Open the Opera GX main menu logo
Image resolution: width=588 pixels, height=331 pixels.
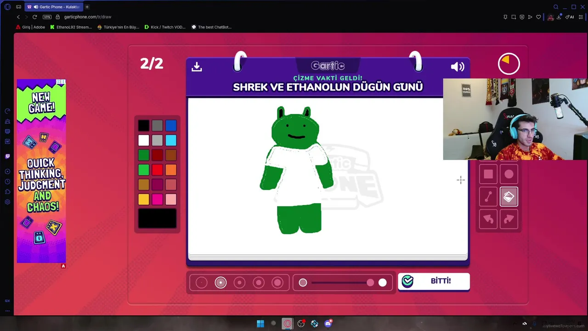pyautogui.click(x=7, y=7)
